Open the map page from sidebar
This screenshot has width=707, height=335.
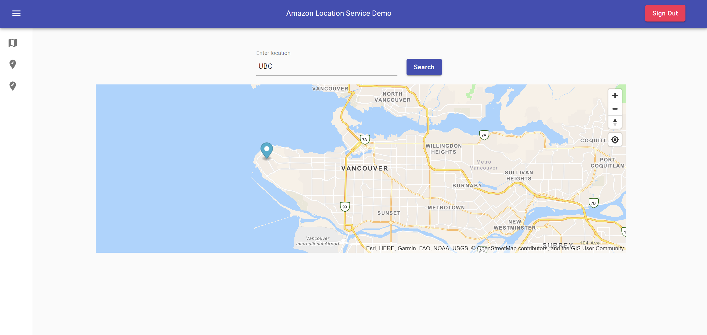(13, 43)
